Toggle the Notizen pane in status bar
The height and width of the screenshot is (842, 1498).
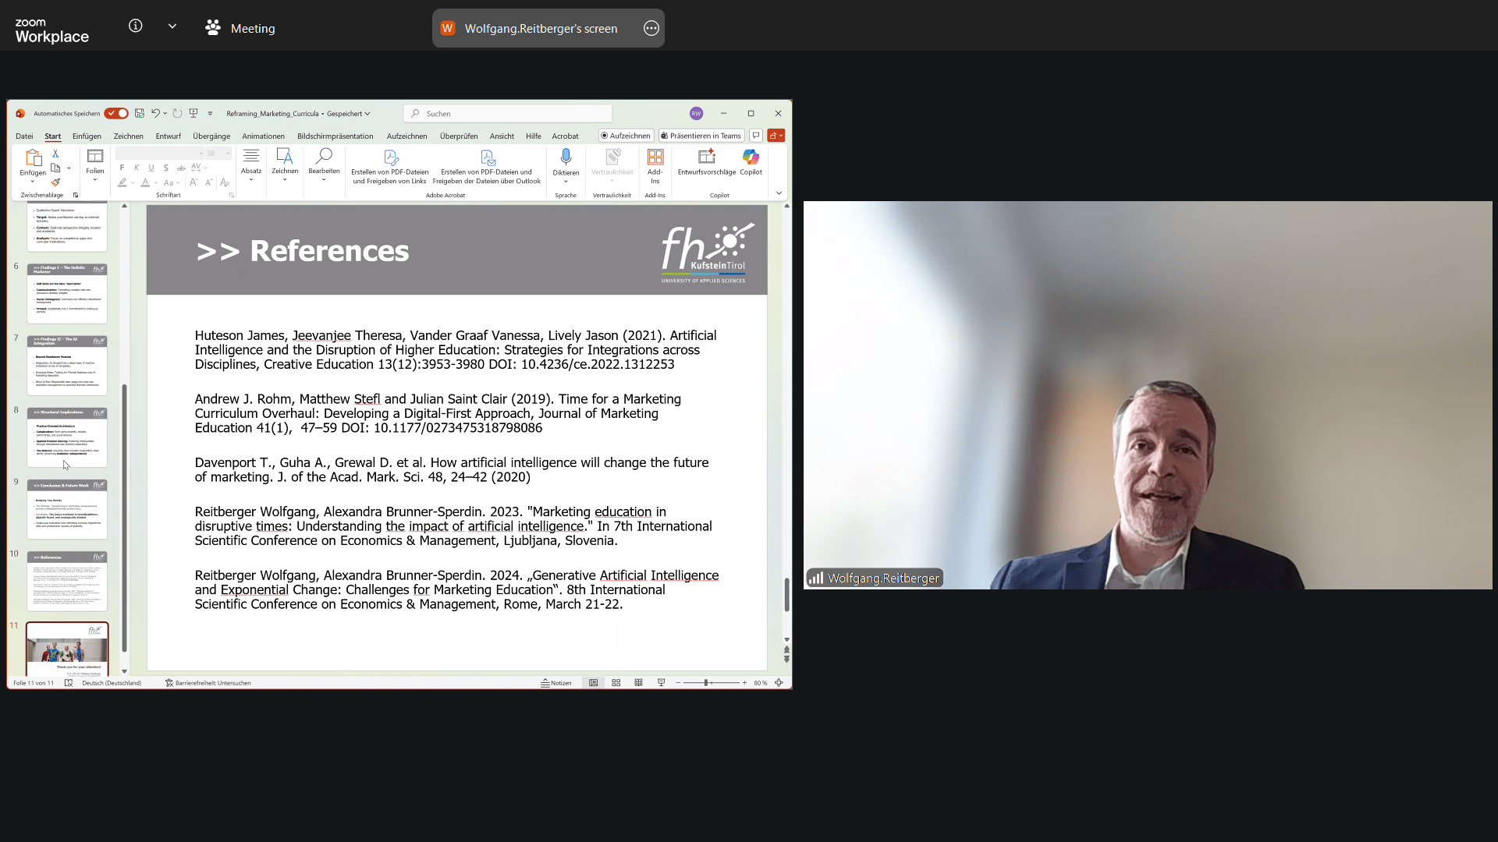pos(556,683)
